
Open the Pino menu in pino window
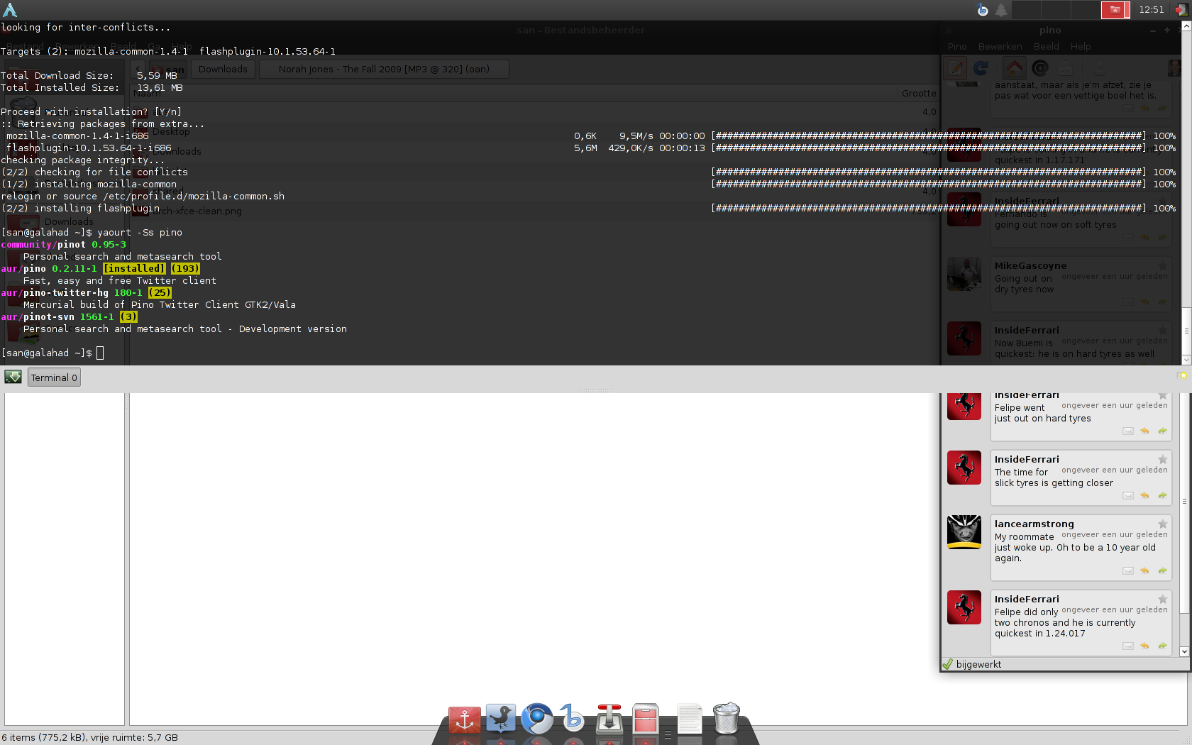(x=957, y=46)
